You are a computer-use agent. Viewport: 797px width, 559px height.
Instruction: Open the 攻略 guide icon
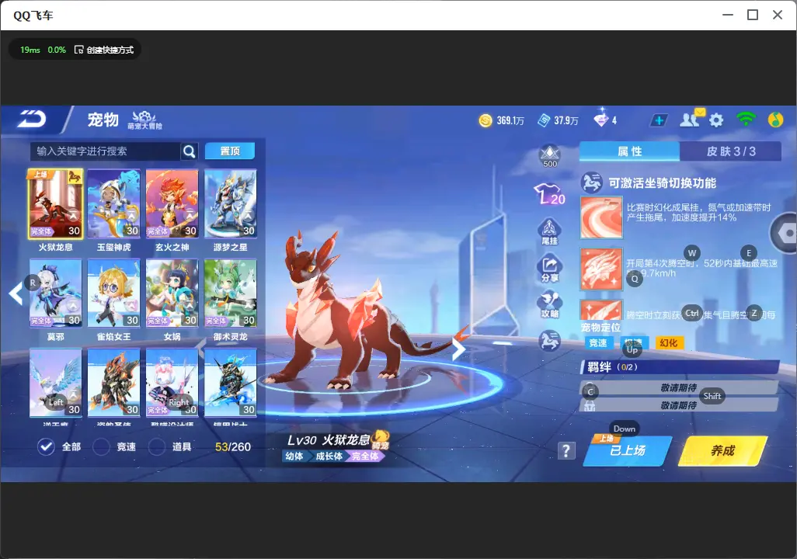[549, 305]
